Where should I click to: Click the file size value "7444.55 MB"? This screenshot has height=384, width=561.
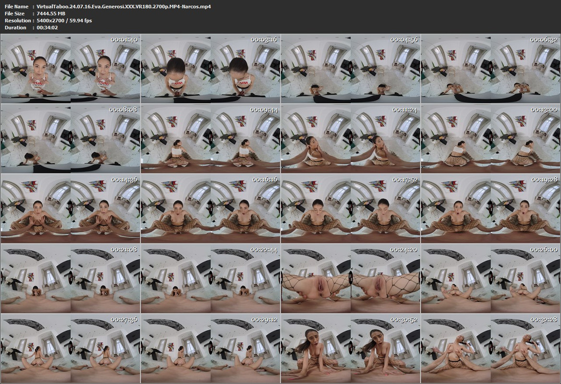51,13
